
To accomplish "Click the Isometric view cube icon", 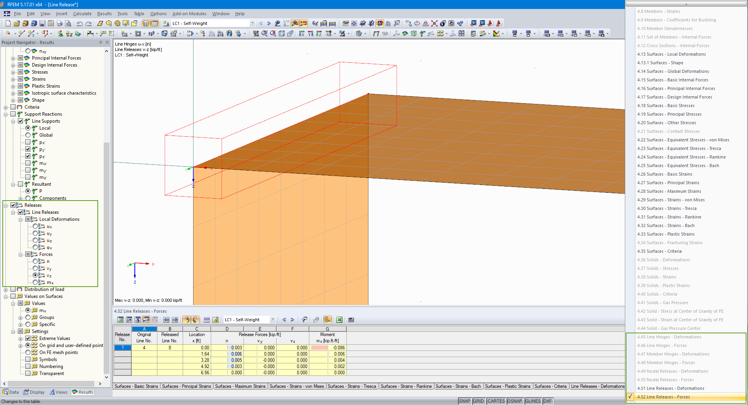I will click(281, 33).
